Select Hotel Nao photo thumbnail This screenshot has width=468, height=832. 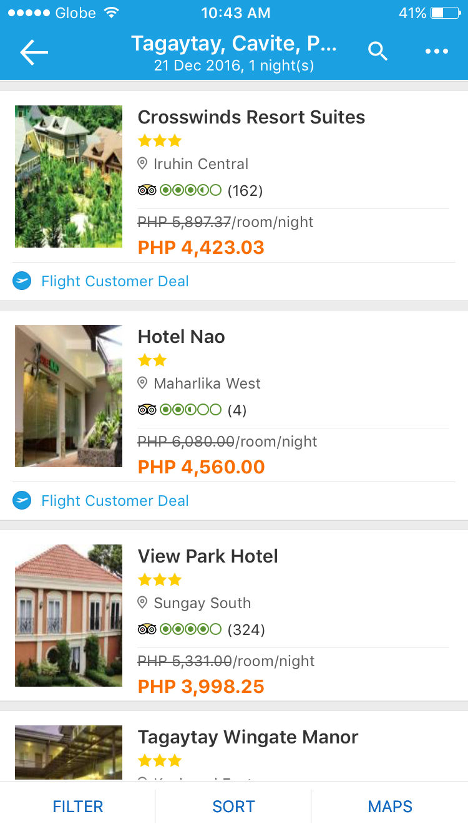(69, 396)
